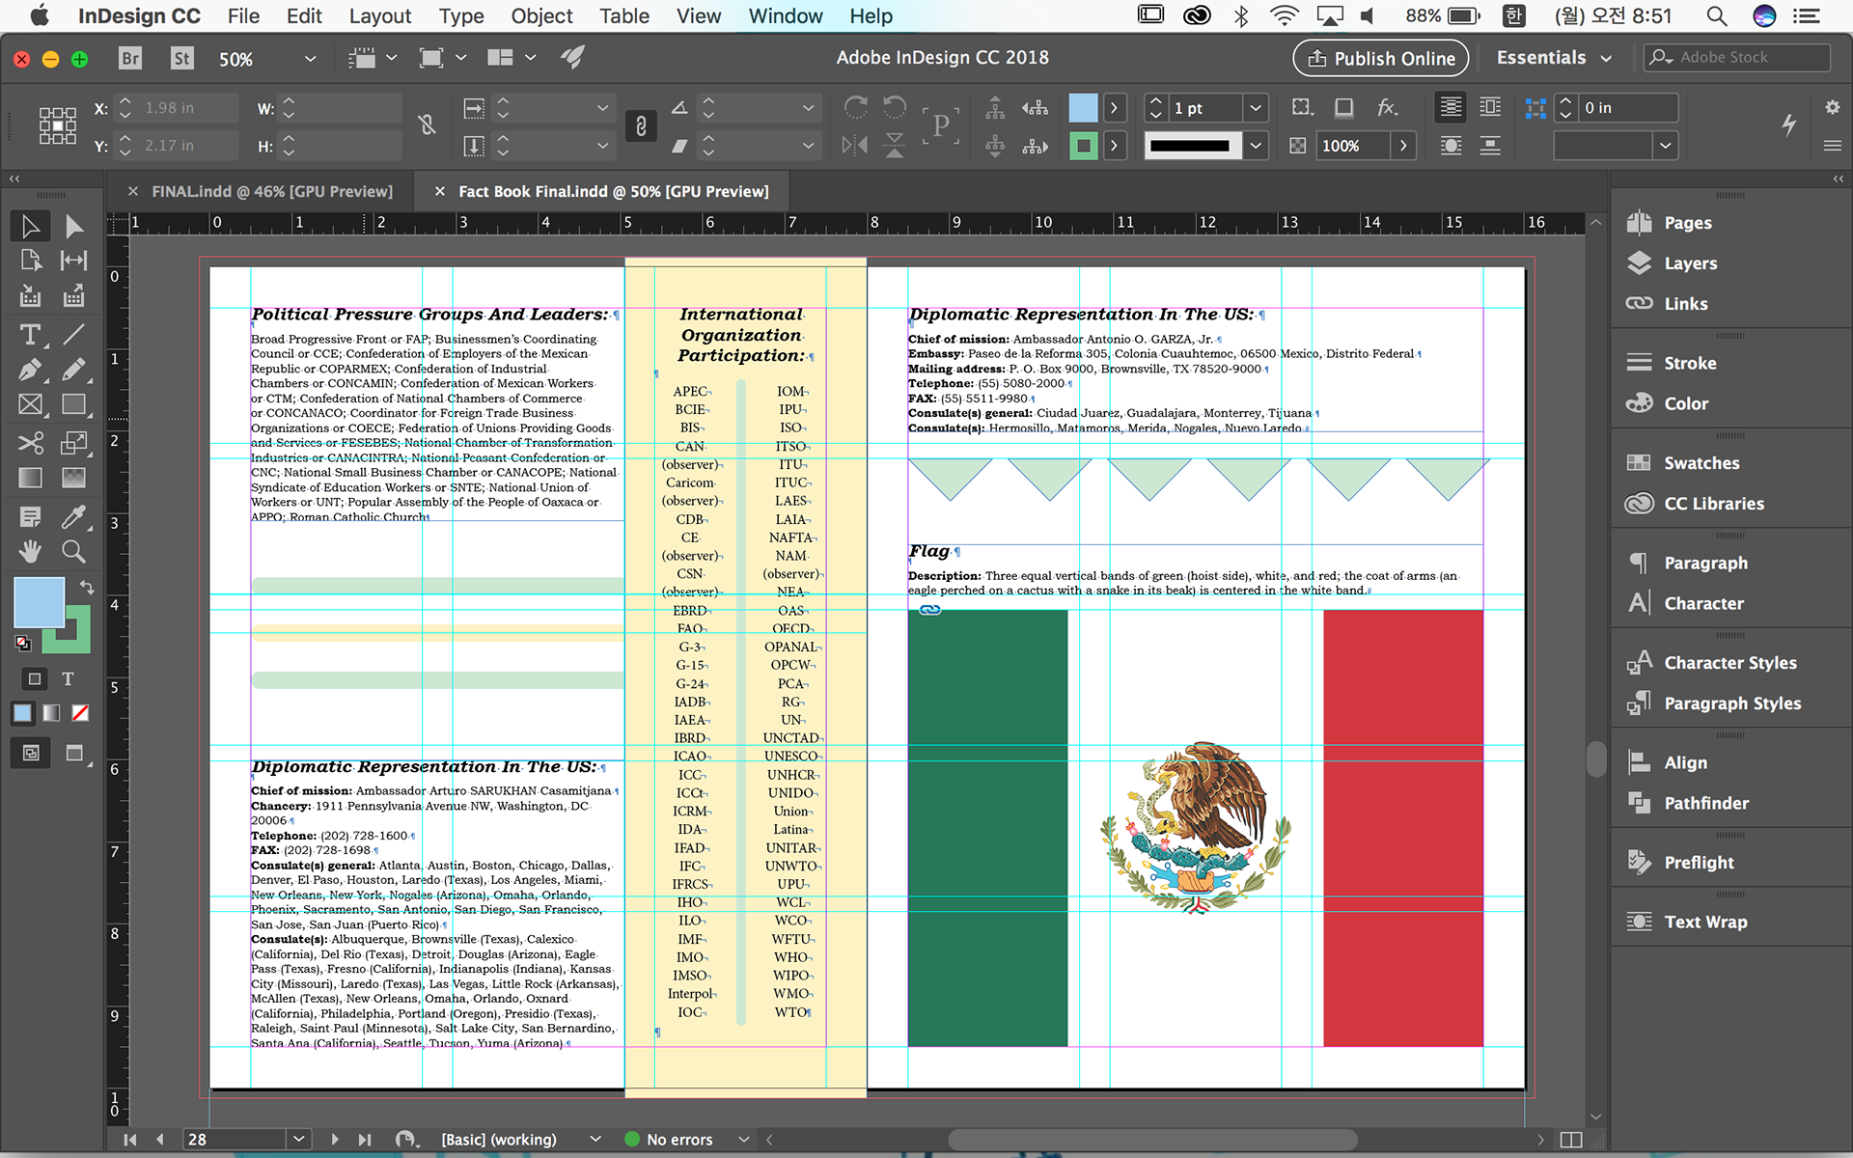The height and width of the screenshot is (1158, 1853).
Task: Toggle constrain proportions link for width/height
Action: coord(428,125)
